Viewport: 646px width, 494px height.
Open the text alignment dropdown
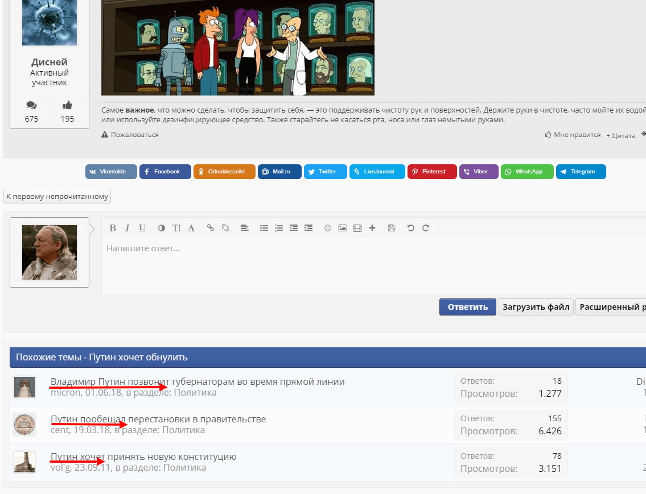[244, 228]
